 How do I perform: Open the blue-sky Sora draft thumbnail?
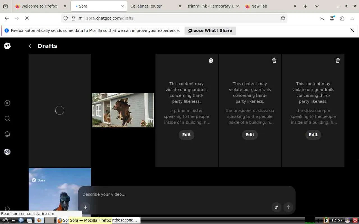point(60,192)
